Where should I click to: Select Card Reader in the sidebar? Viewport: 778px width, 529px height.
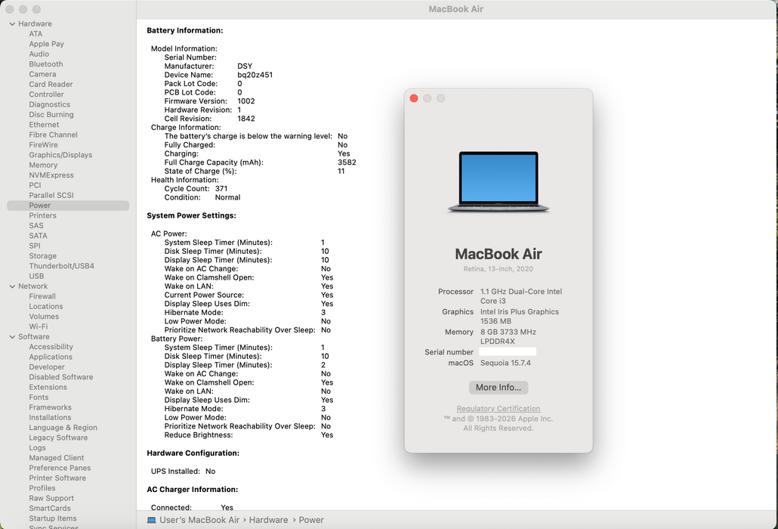[x=51, y=85]
